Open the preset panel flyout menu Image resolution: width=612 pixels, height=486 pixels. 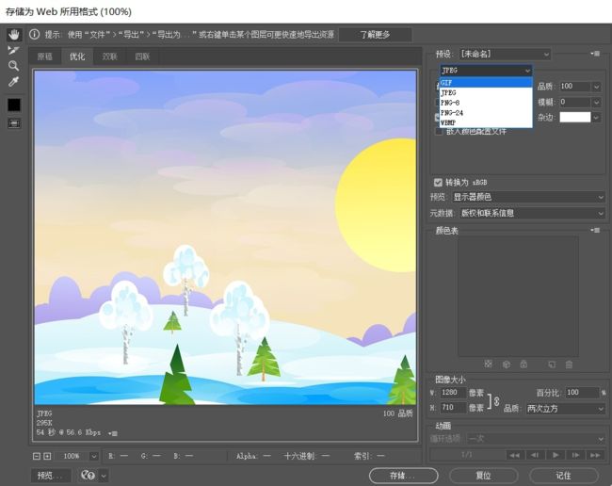pyautogui.click(x=595, y=54)
